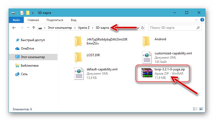Click the Элементов: 6 status text
Screen dimensions: 214x121
click(22, 109)
